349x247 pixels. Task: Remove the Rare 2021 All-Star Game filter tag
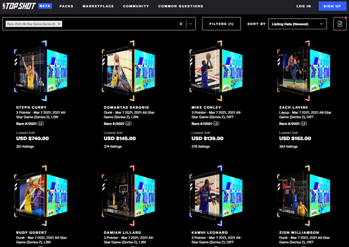(59, 24)
